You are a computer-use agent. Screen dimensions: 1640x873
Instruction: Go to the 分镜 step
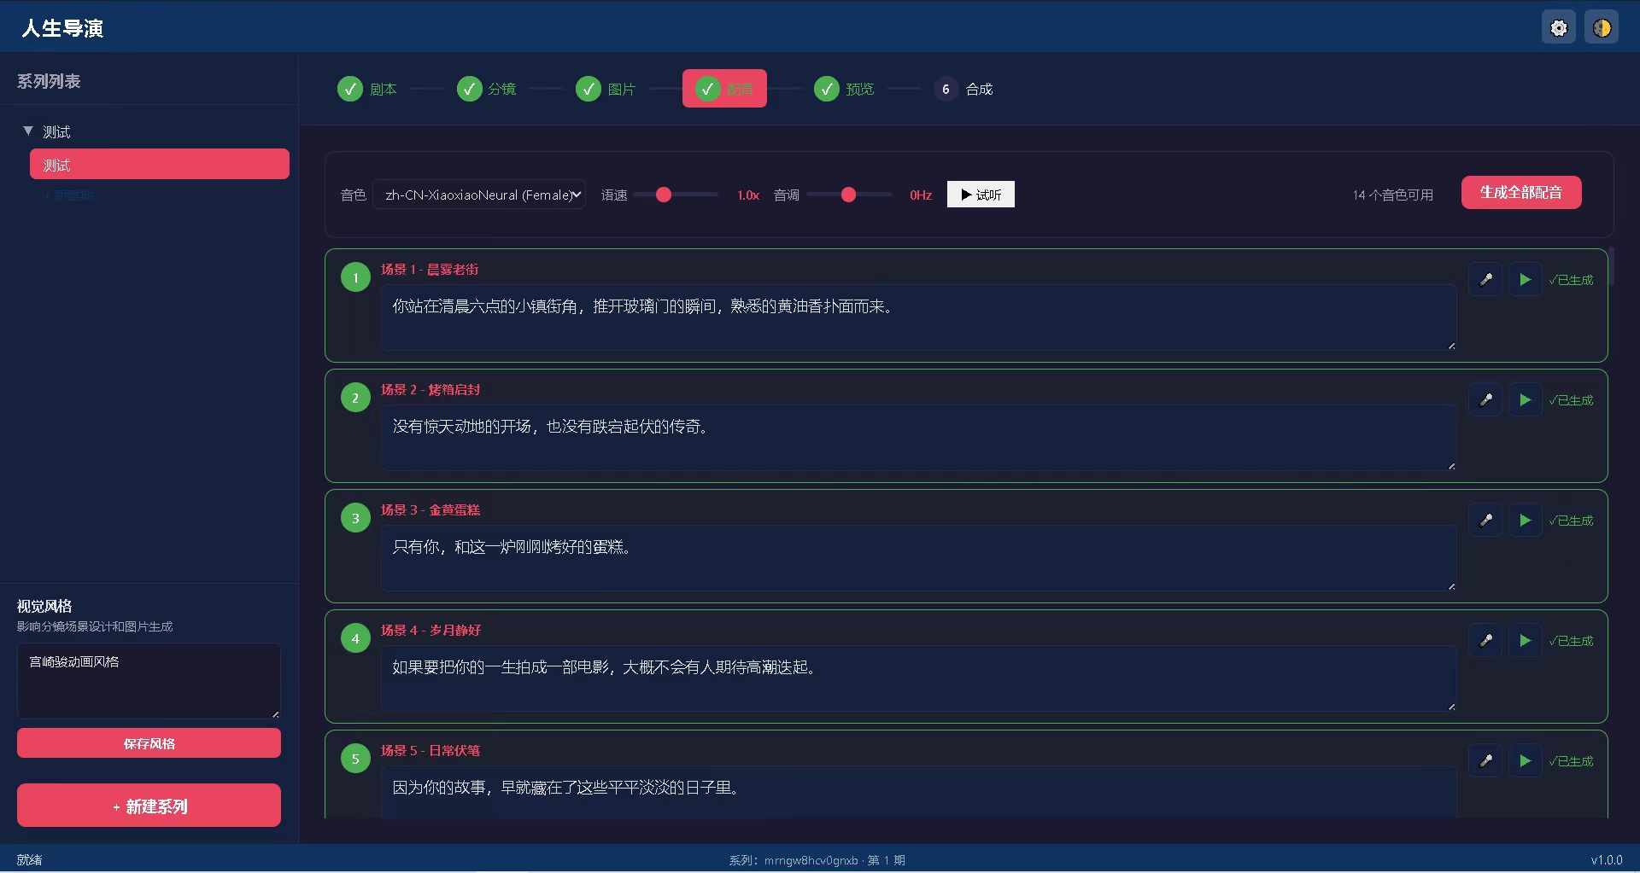486,89
